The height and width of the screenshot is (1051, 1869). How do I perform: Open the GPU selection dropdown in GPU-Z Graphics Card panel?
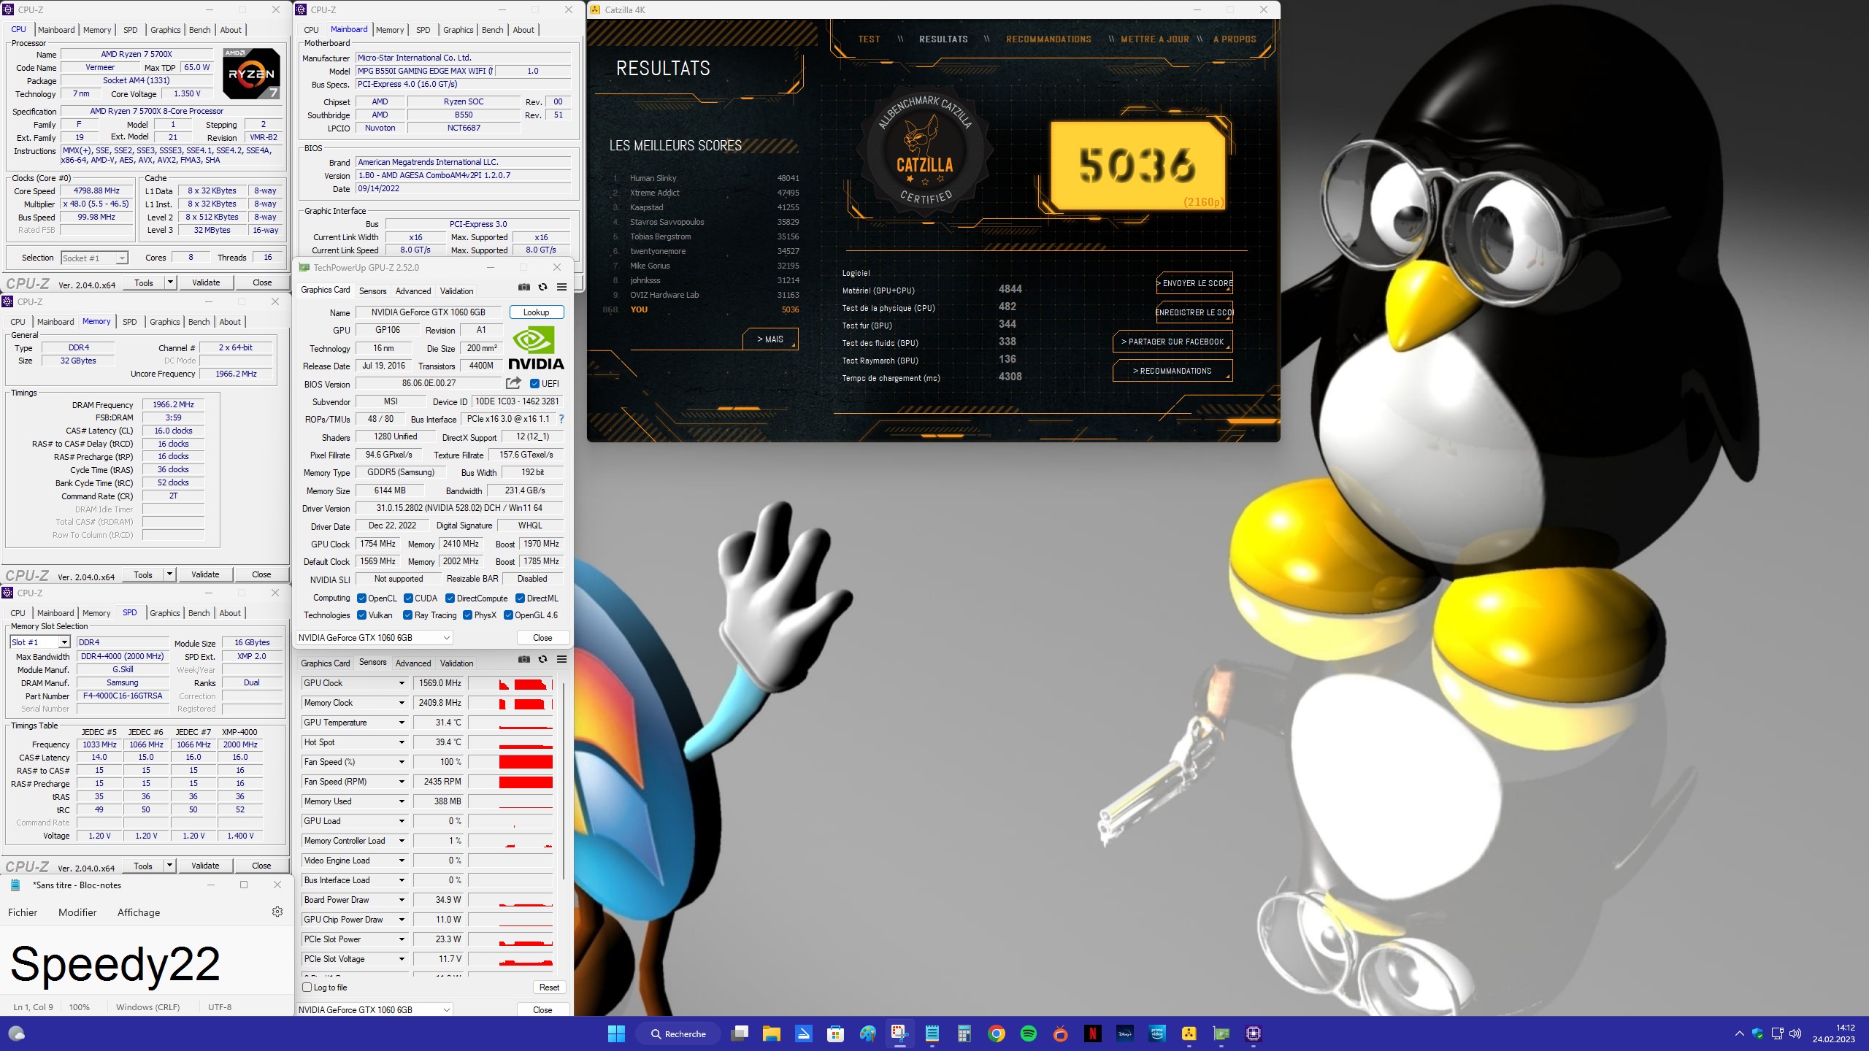pyautogui.click(x=374, y=637)
